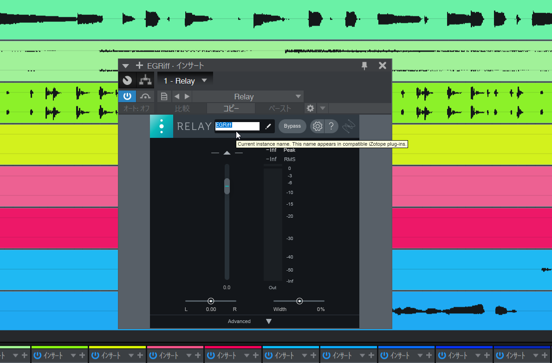Click the ペースト paste button

pyautogui.click(x=280, y=108)
